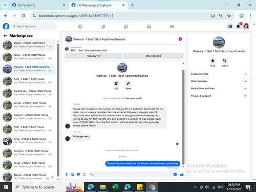The height and width of the screenshot is (192, 256).
Task: Record a voice clip with microphone icon
Action: tap(67, 175)
